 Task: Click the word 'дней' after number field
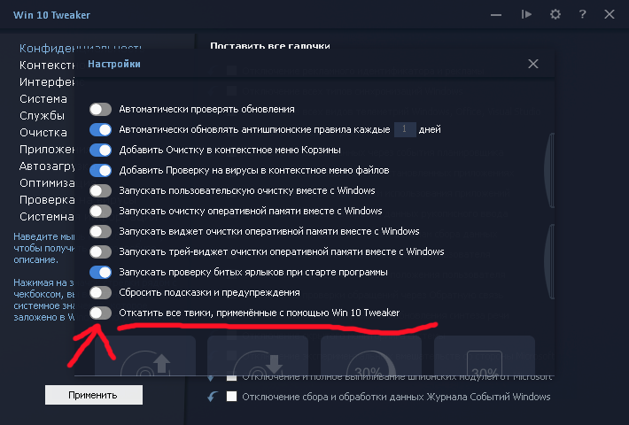coord(430,129)
